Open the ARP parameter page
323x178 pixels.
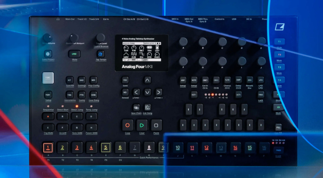[183, 80]
